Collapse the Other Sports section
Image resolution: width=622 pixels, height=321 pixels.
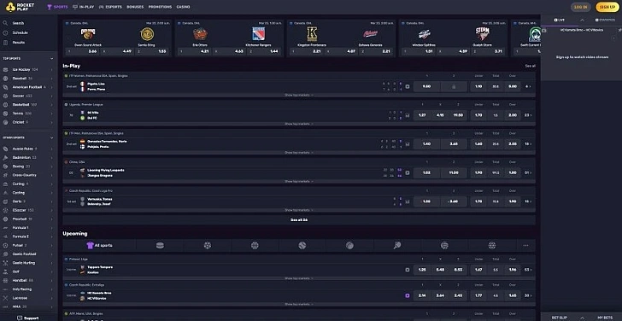(x=51, y=138)
